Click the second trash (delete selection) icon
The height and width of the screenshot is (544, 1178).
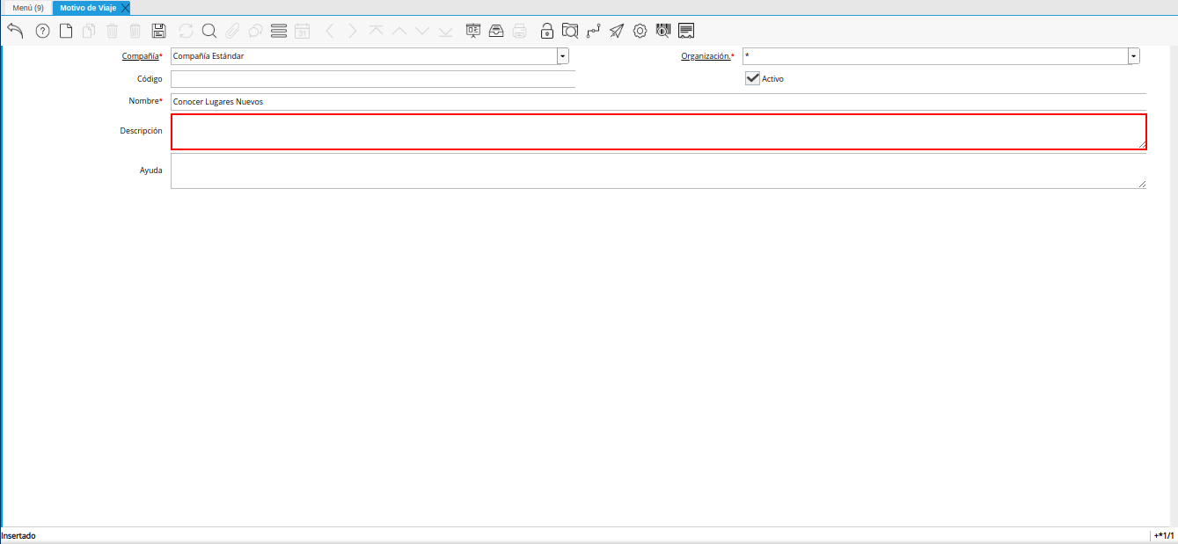(135, 31)
